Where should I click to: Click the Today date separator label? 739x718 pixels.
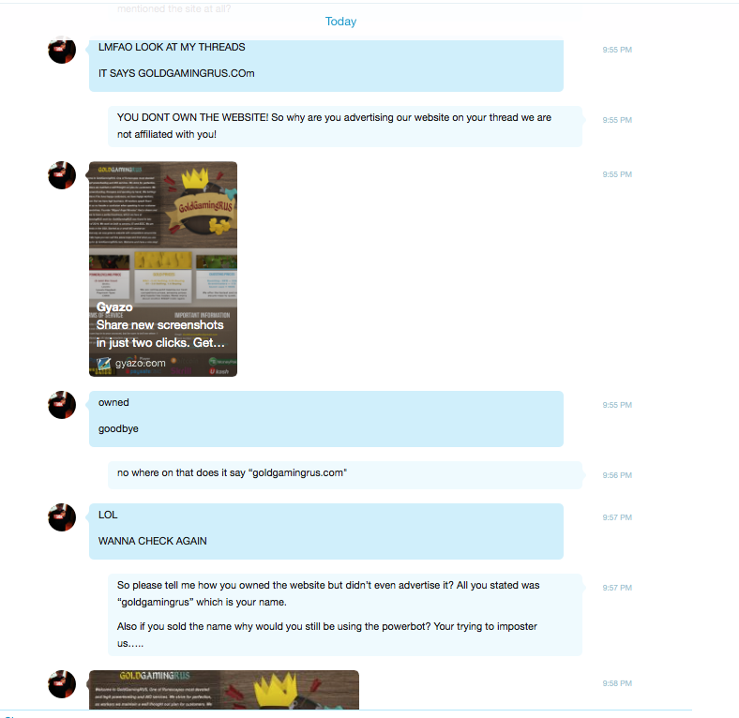[340, 22]
